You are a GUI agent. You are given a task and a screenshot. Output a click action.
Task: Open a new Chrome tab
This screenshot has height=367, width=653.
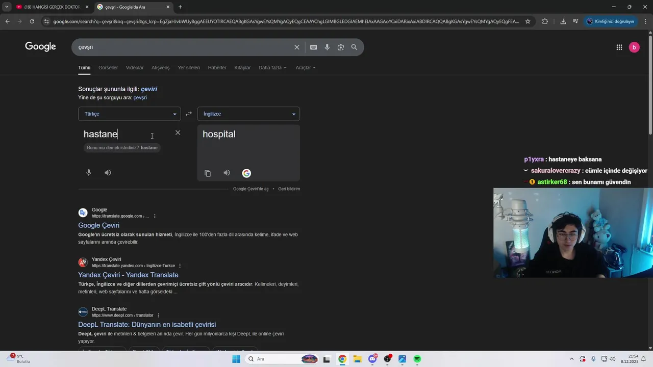(x=180, y=7)
